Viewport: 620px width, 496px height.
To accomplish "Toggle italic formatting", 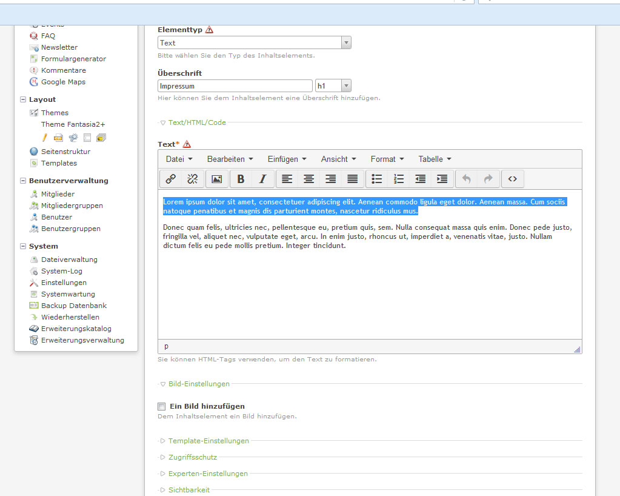I will point(262,179).
